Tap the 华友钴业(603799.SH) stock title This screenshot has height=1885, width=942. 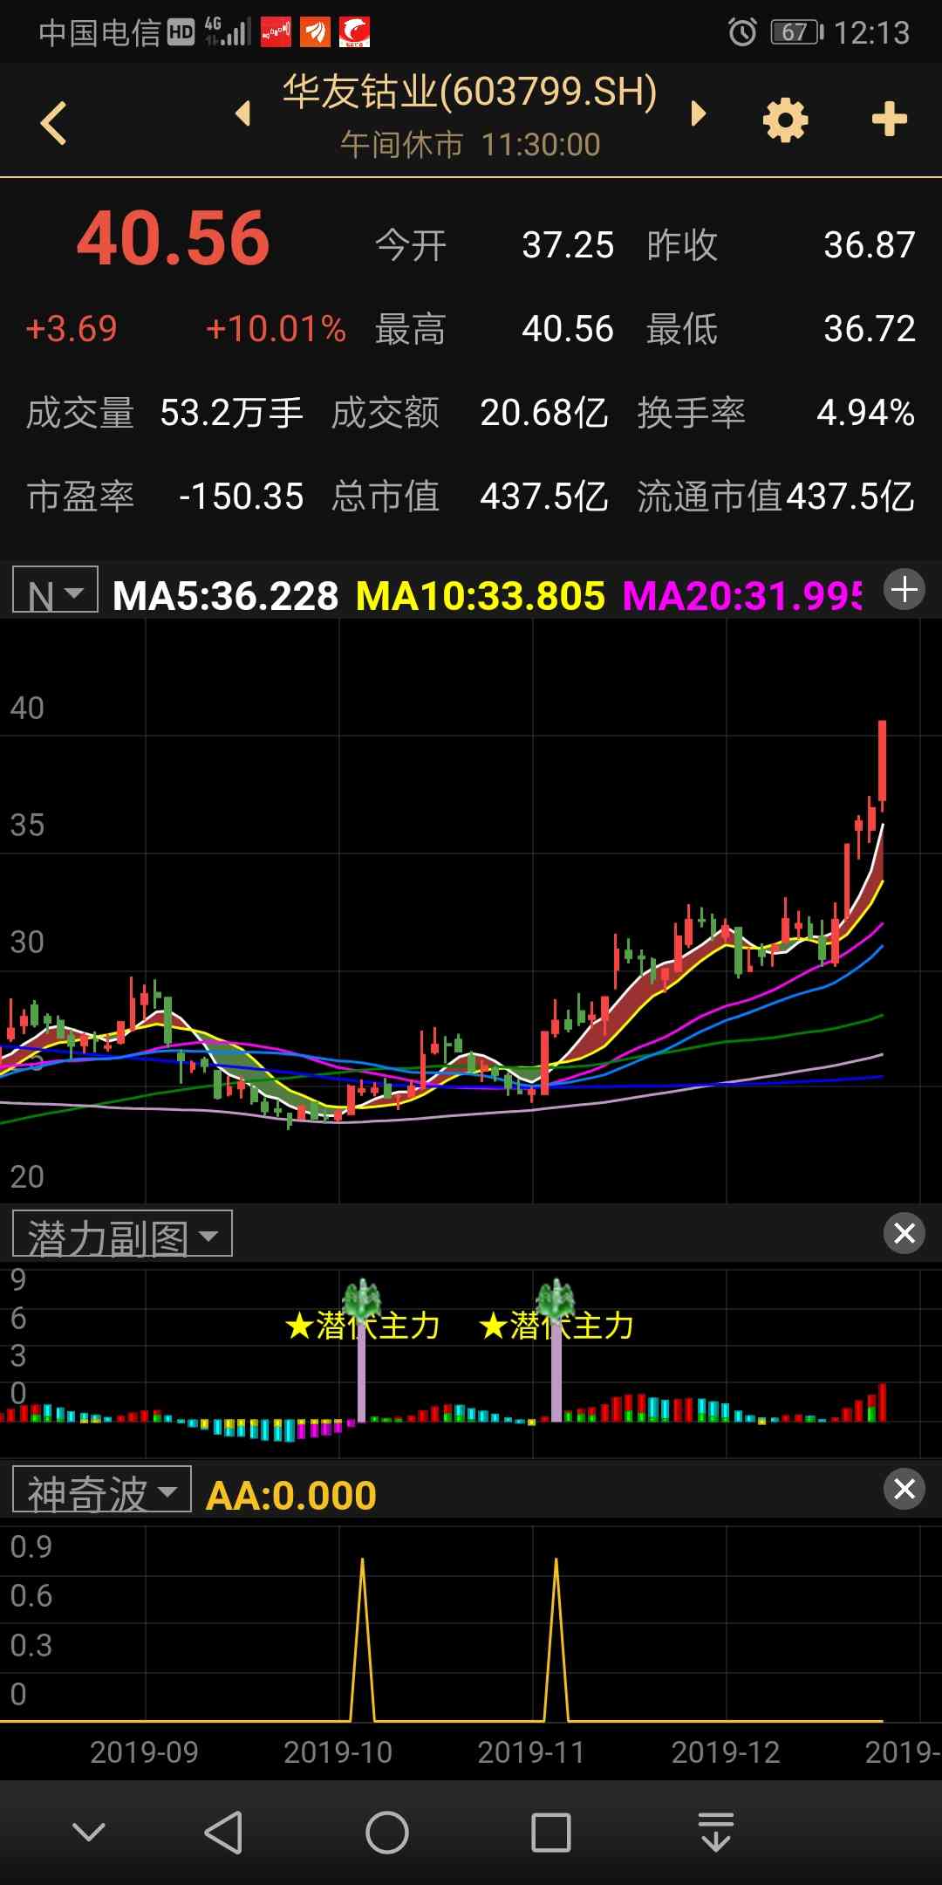point(469,93)
